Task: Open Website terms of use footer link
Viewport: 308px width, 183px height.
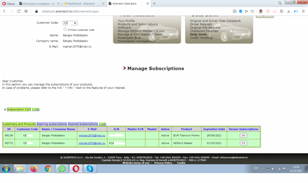Action: (x=136, y=163)
